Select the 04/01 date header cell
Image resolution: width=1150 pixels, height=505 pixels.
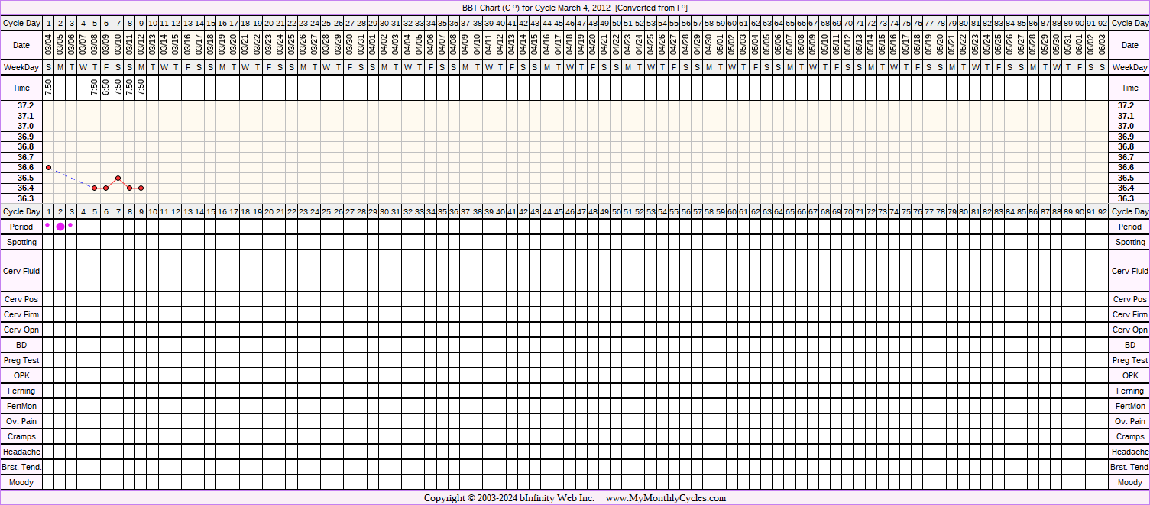[x=373, y=45]
